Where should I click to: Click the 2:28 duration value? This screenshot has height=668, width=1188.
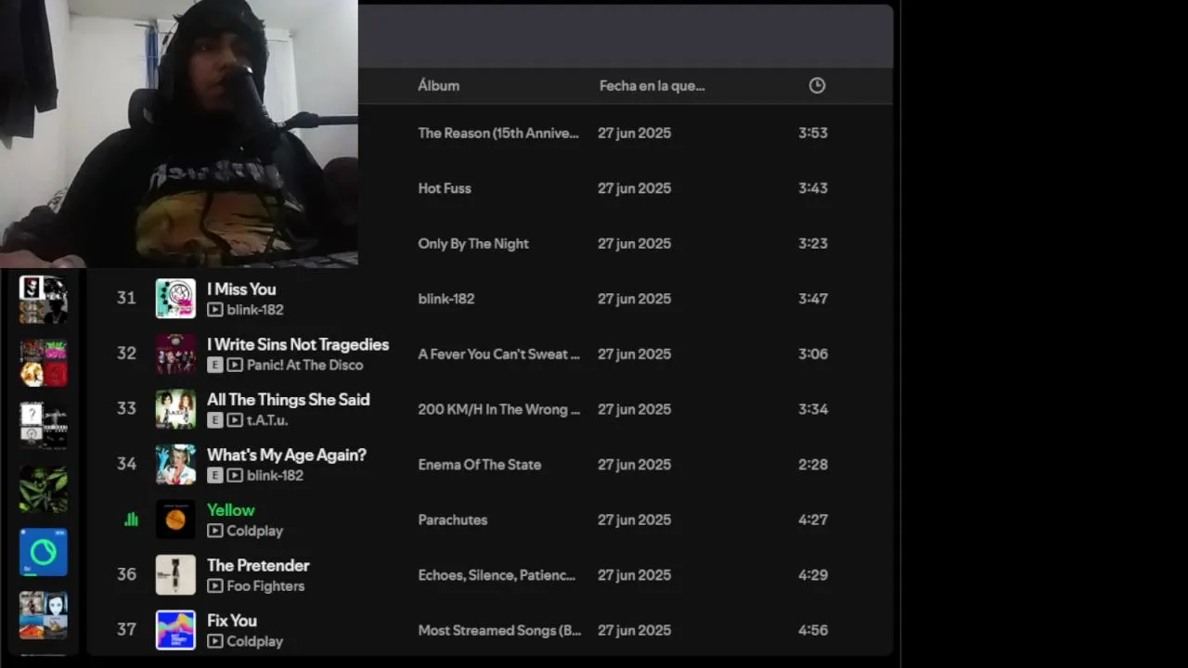(x=813, y=464)
